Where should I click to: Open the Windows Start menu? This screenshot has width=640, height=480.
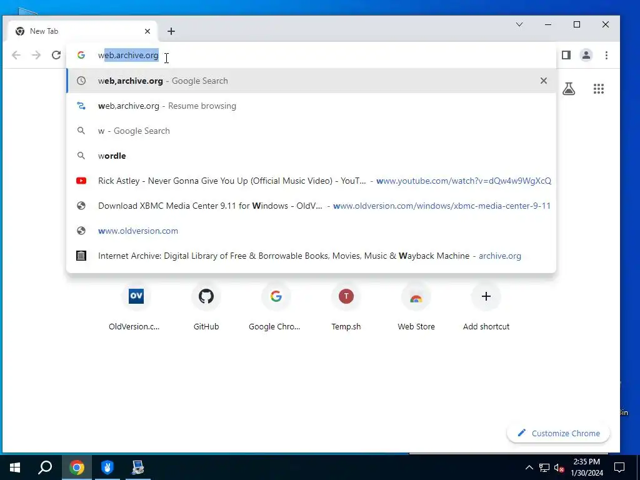coord(15,467)
